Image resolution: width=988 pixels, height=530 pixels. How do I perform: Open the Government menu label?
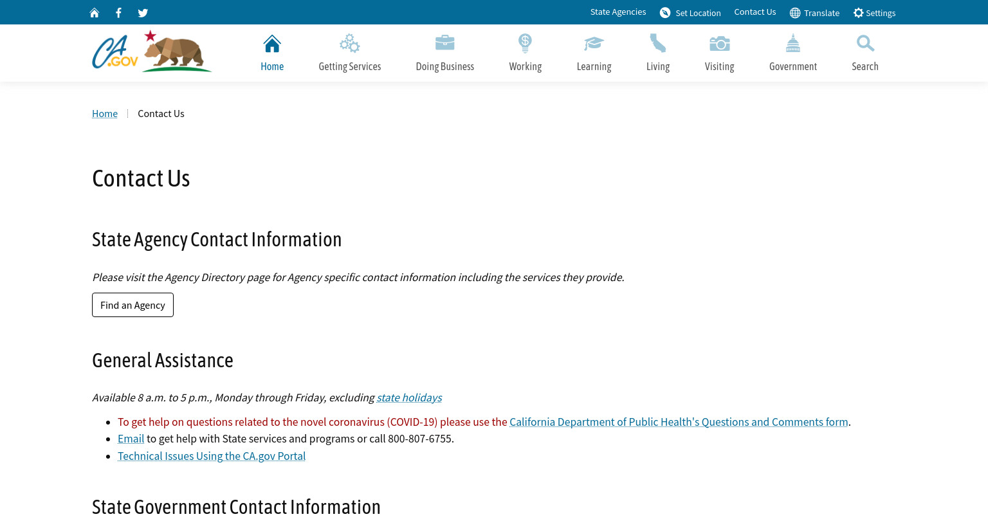(x=793, y=66)
